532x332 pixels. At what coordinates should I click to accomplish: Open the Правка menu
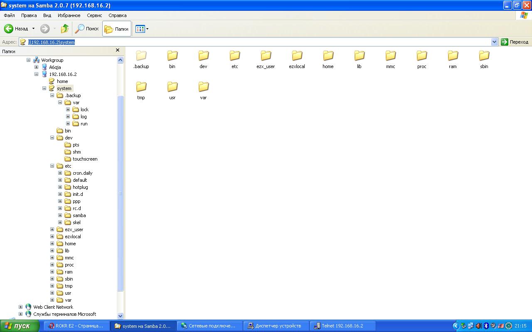[x=29, y=15]
